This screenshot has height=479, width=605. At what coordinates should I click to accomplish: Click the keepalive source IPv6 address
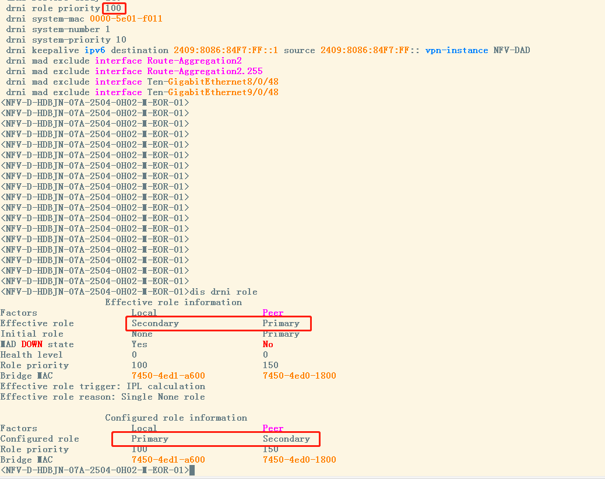pos(370,50)
